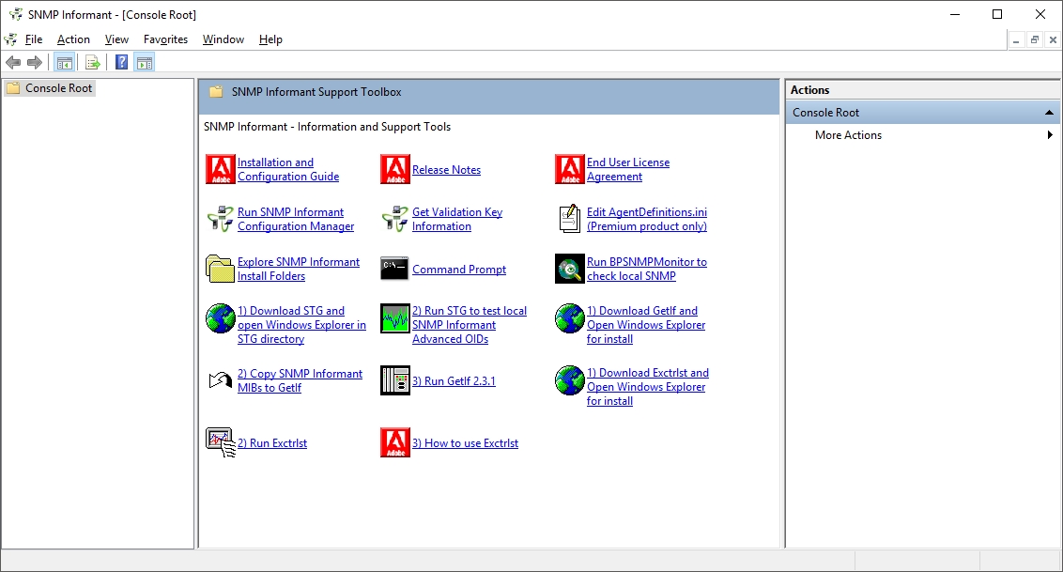
Task: Open the Help menu
Action: click(270, 39)
